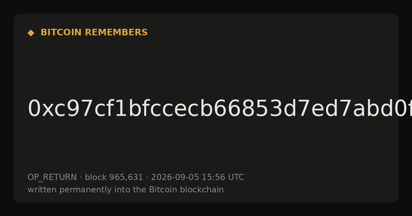Click the OP_RETURN label
The width and height of the screenshot is (412, 216).
tap(52, 178)
